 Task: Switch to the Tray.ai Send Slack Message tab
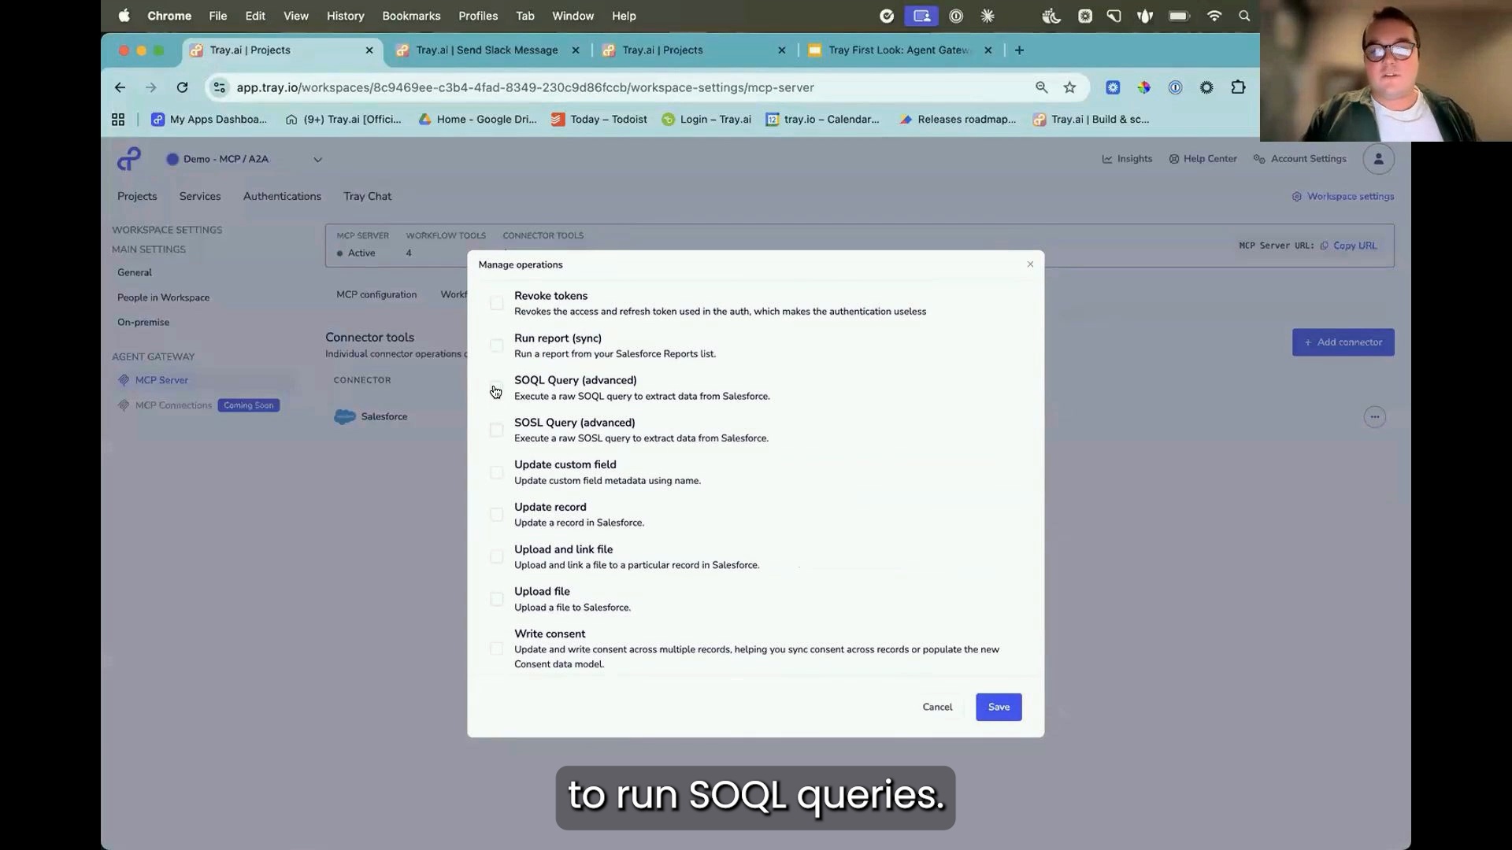pos(486,50)
